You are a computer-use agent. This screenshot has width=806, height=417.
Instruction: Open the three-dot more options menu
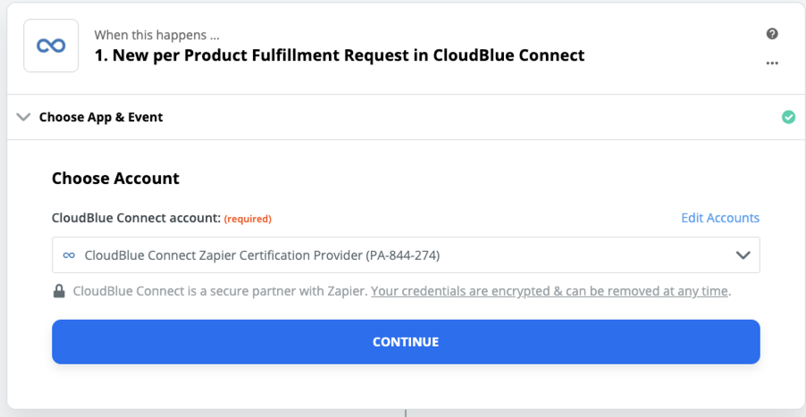click(x=772, y=63)
